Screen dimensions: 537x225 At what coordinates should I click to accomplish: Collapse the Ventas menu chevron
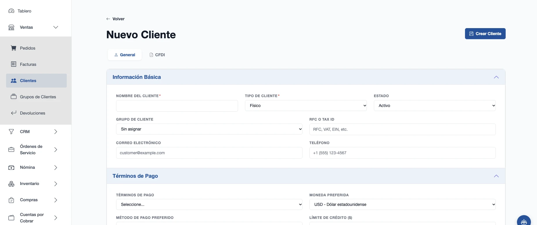point(56,27)
